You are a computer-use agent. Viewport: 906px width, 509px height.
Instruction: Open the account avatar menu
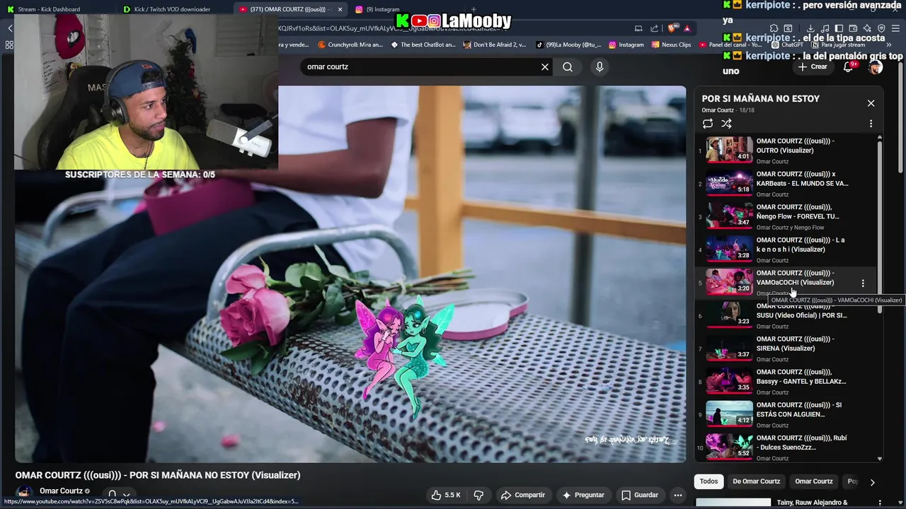[876, 66]
